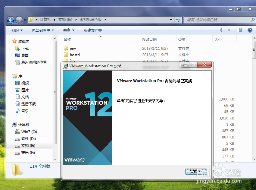Click the 计算机 icon in navigation pane

tap(14, 125)
